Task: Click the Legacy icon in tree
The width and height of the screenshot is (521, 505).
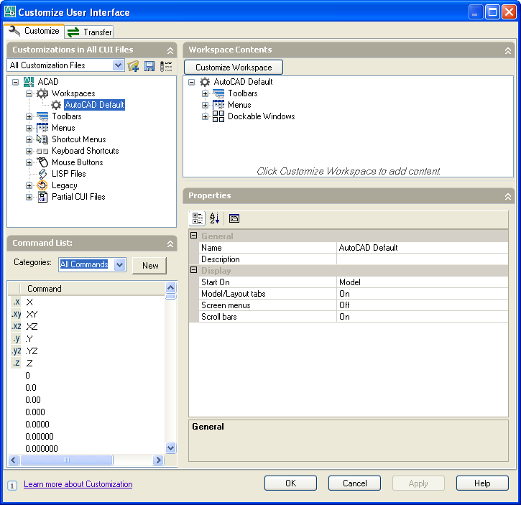Action: [x=42, y=185]
